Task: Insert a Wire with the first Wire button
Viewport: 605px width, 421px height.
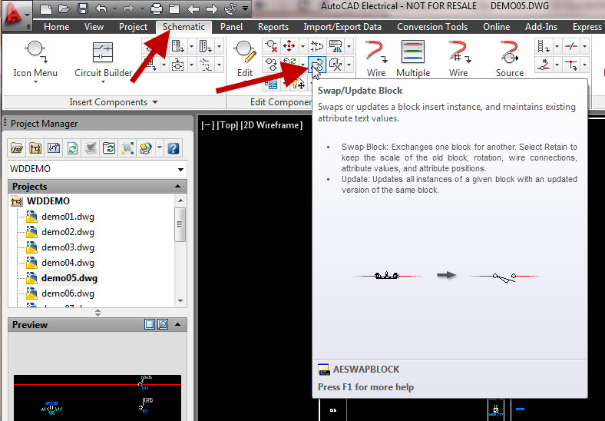Action: point(376,58)
